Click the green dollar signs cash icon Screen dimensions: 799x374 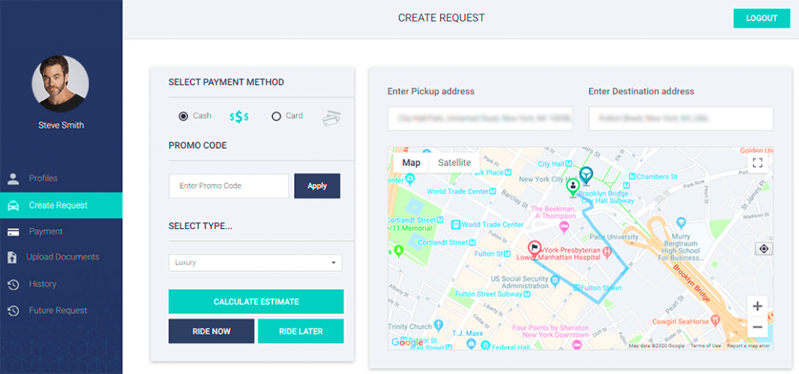point(239,117)
